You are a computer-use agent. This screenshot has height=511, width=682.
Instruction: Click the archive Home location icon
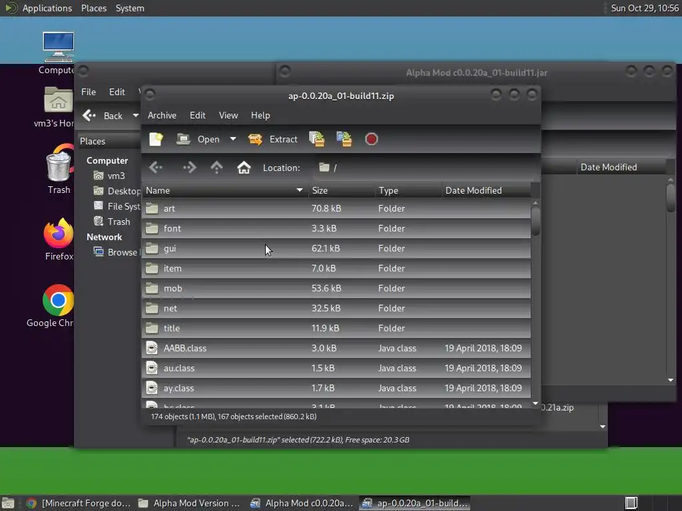tap(244, 167)
